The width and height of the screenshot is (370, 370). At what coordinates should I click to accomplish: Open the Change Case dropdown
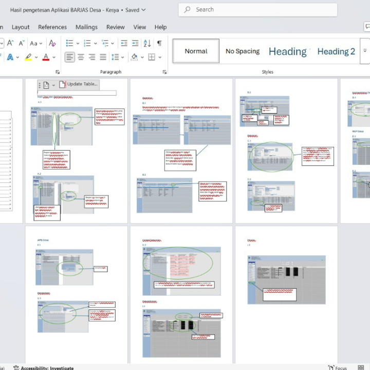click(36, 43)
